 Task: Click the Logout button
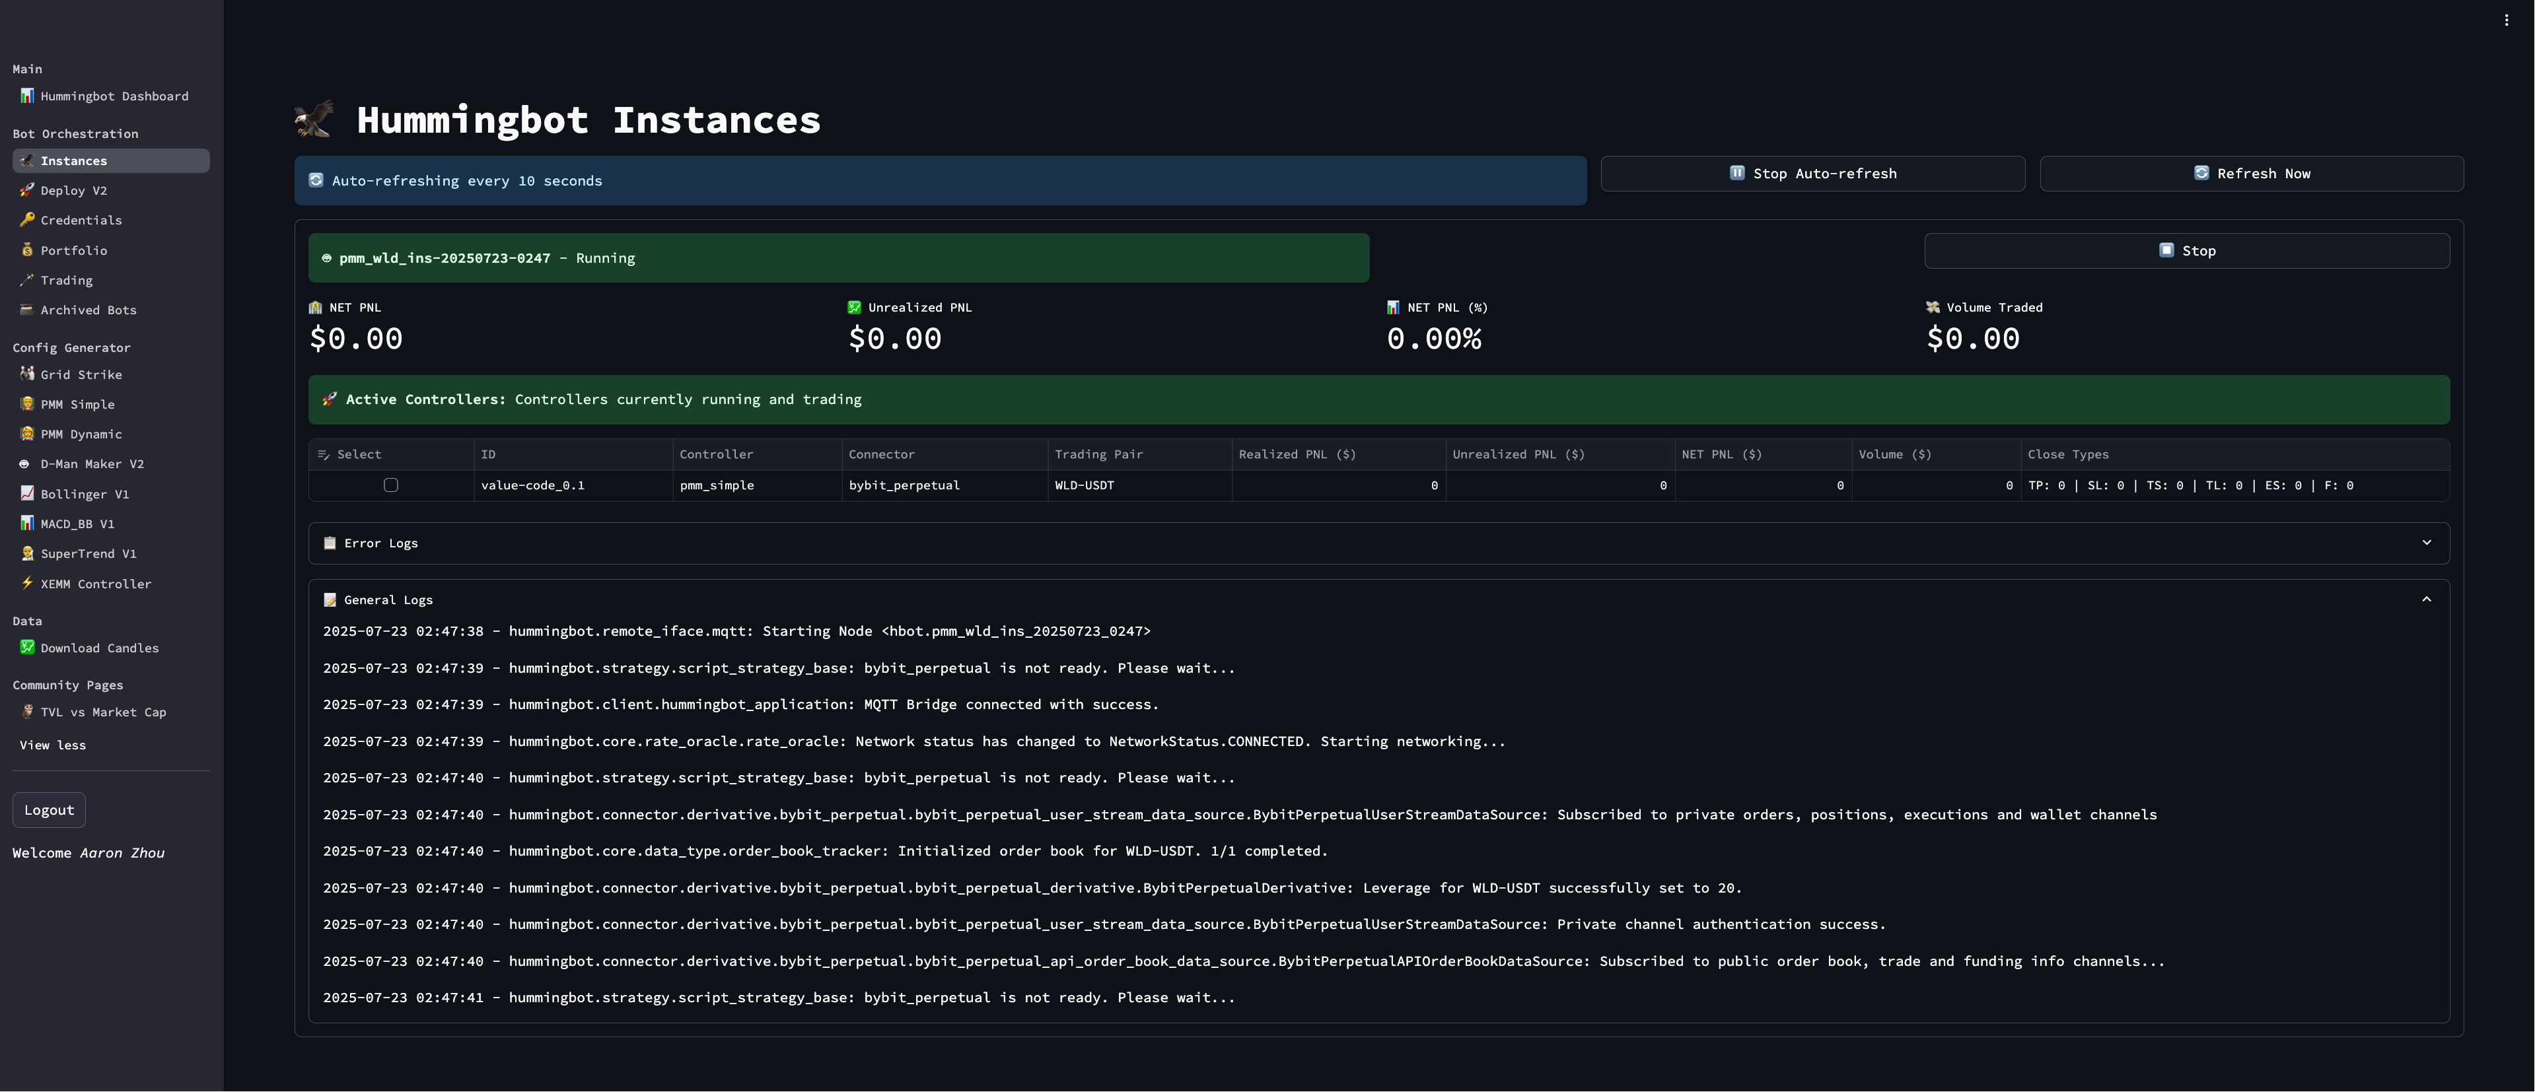pos(49,811)
